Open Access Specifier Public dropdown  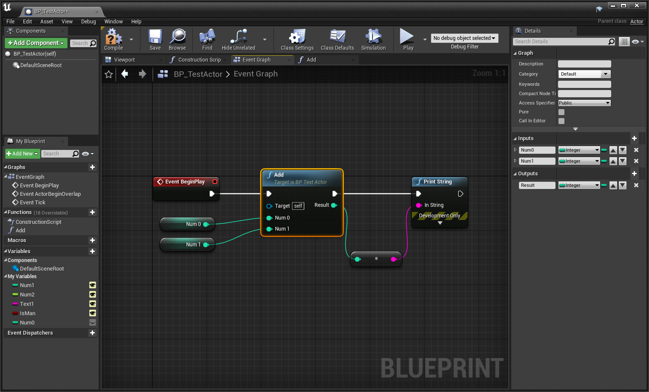point(584,103)
